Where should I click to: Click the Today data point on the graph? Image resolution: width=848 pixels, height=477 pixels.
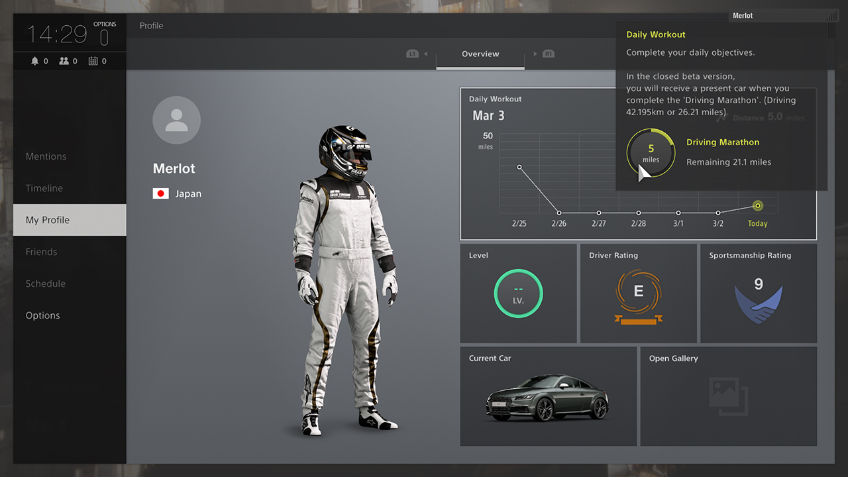coord(757,205)
